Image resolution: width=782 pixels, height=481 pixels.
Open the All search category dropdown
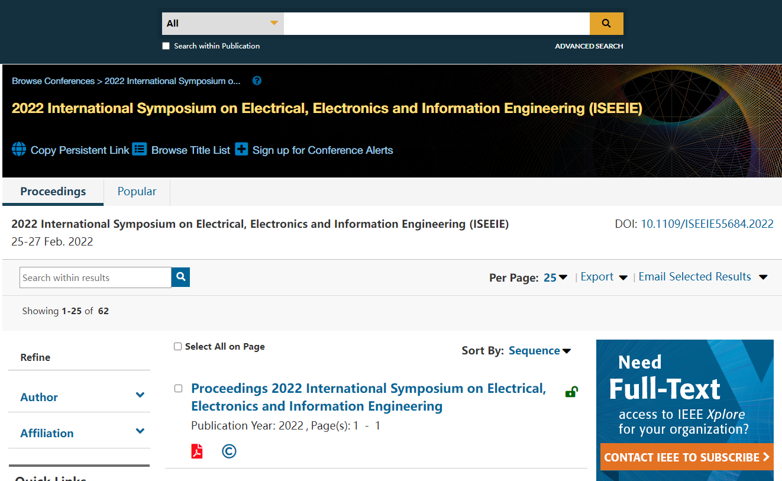(x=223, y=24)
